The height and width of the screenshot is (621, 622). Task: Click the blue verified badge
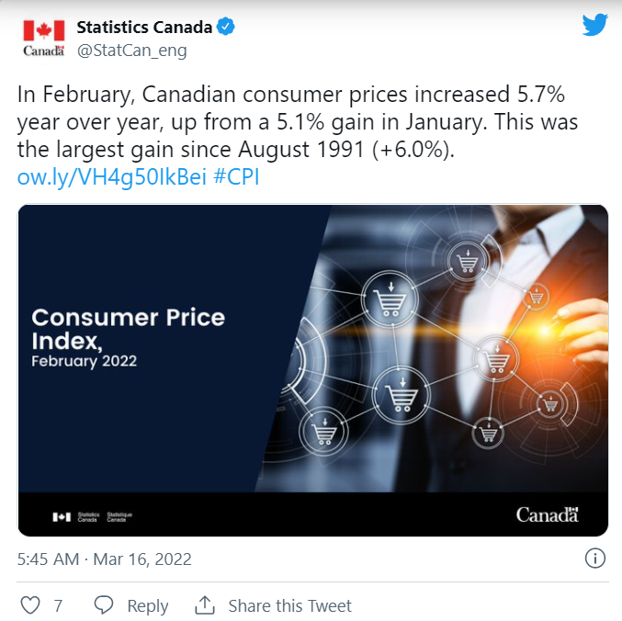(x=226, y=27)
